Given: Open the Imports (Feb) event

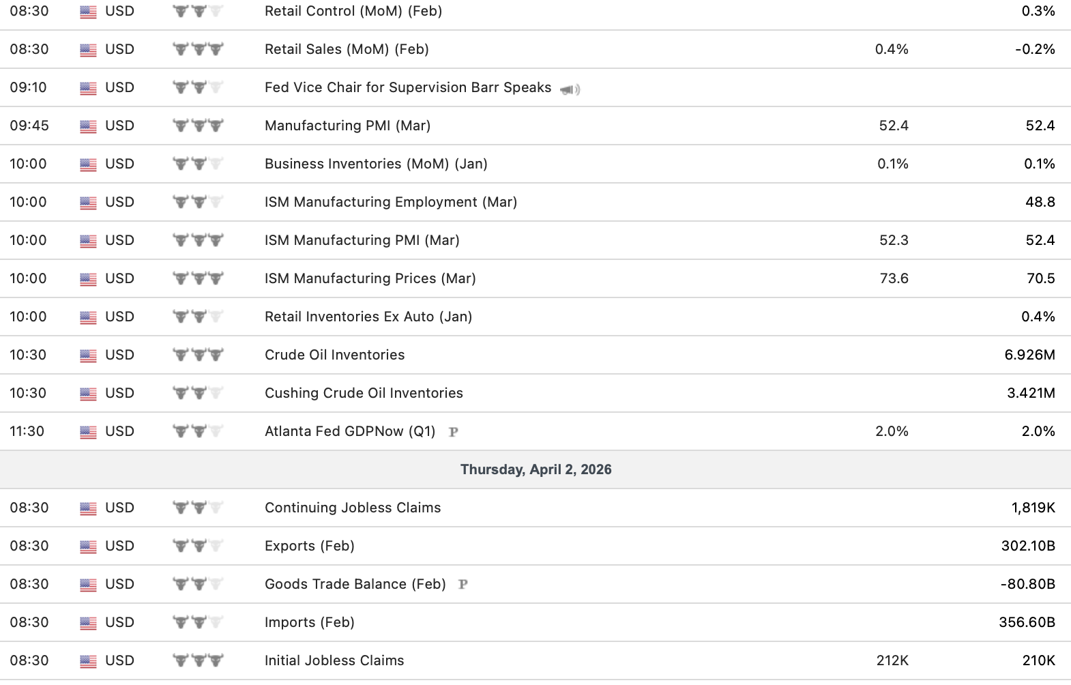Looking at the screenshot, I should tap(309, 622).
